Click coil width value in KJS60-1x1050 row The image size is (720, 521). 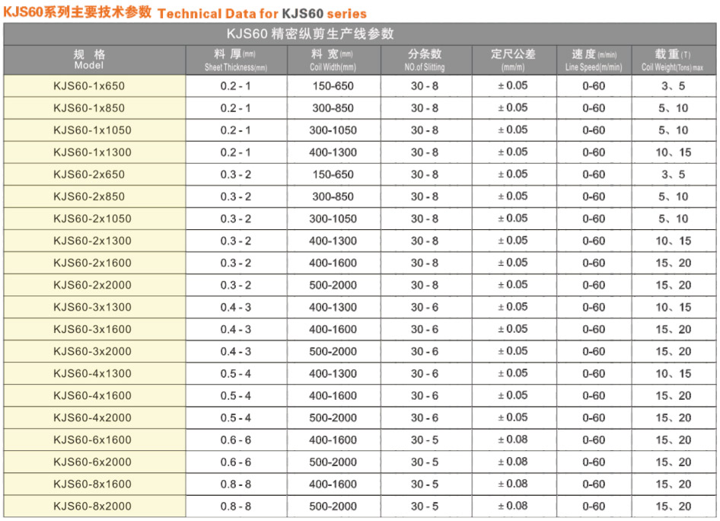pyautogui.click(x=333, y=130)
